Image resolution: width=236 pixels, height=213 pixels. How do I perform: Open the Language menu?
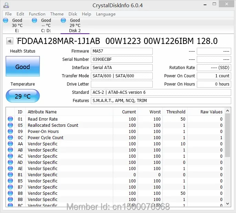106,14
